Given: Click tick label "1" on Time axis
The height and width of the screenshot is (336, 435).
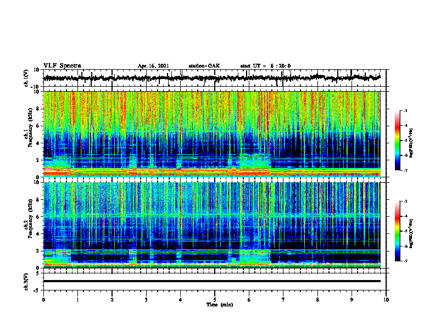Looking at the screenshot, I should (x=77, y=300).
